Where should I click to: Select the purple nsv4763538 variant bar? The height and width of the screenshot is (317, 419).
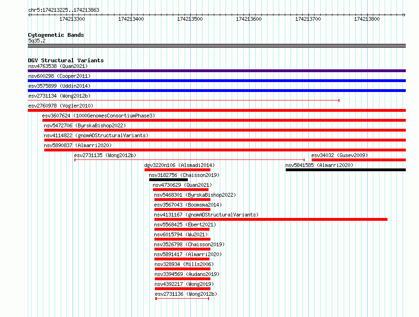tap(217, 71)
